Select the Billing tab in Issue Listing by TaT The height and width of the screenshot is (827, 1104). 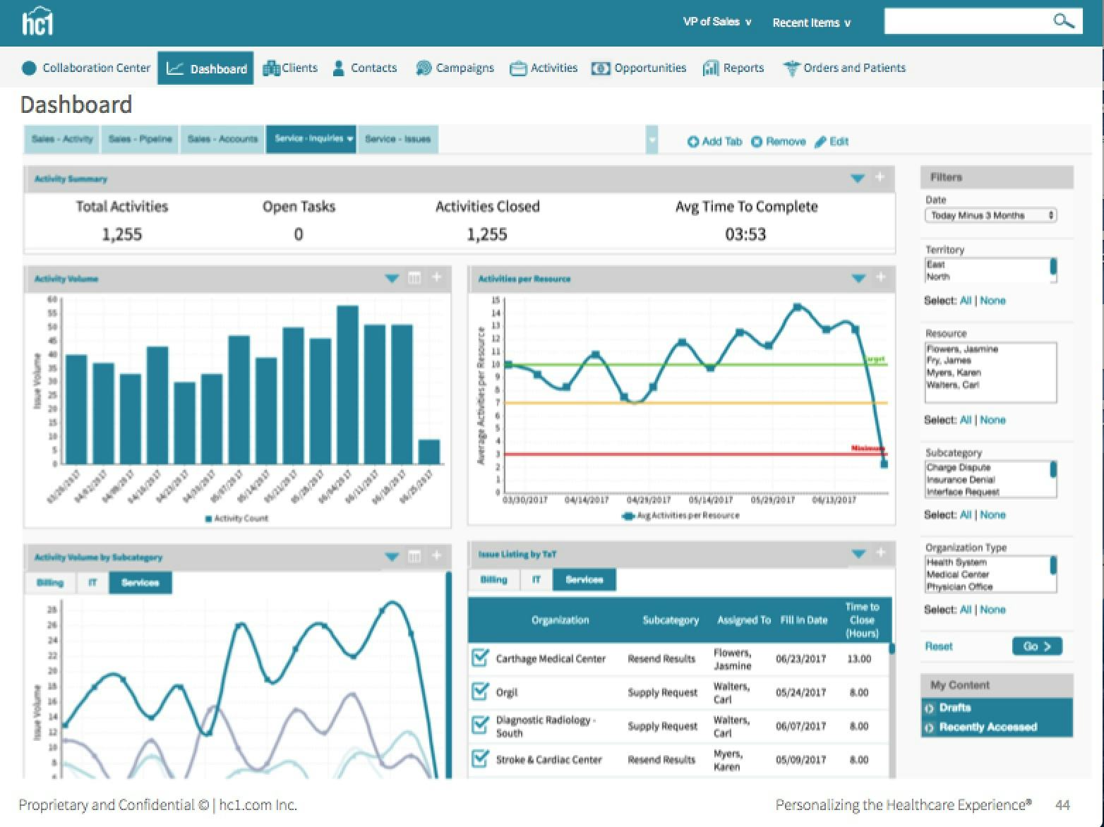pos(493,579)
